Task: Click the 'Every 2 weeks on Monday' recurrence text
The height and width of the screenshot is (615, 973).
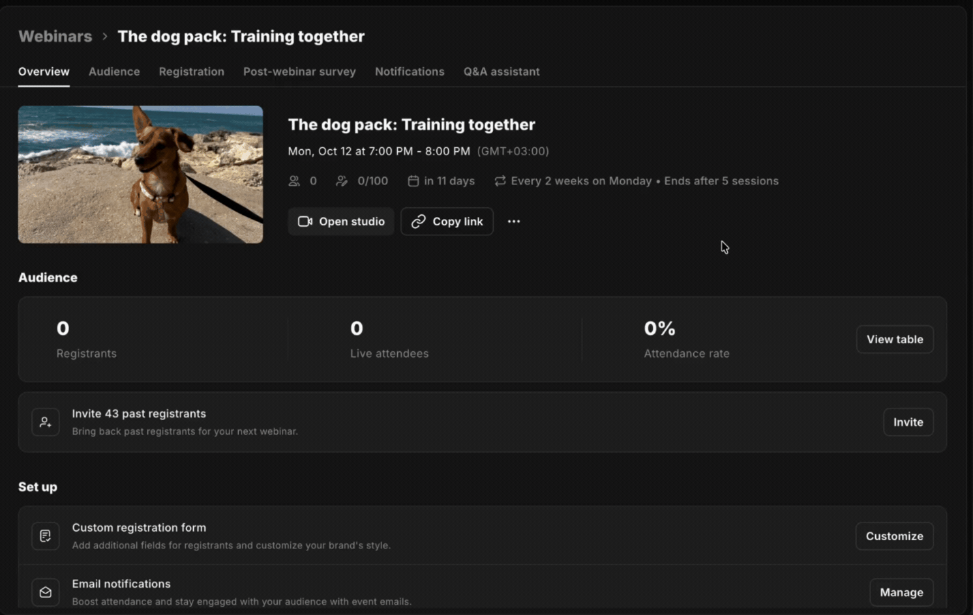Action: (x=582, y=181)
